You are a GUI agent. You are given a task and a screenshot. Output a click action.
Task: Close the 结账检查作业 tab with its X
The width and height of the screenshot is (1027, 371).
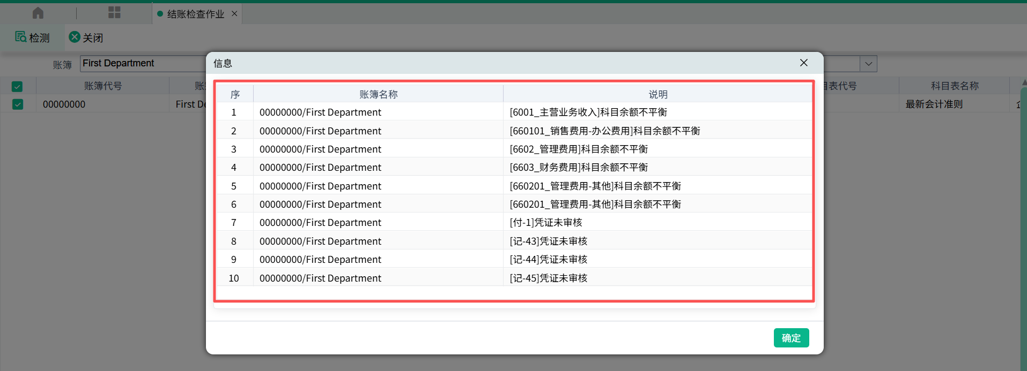point(234,14)
